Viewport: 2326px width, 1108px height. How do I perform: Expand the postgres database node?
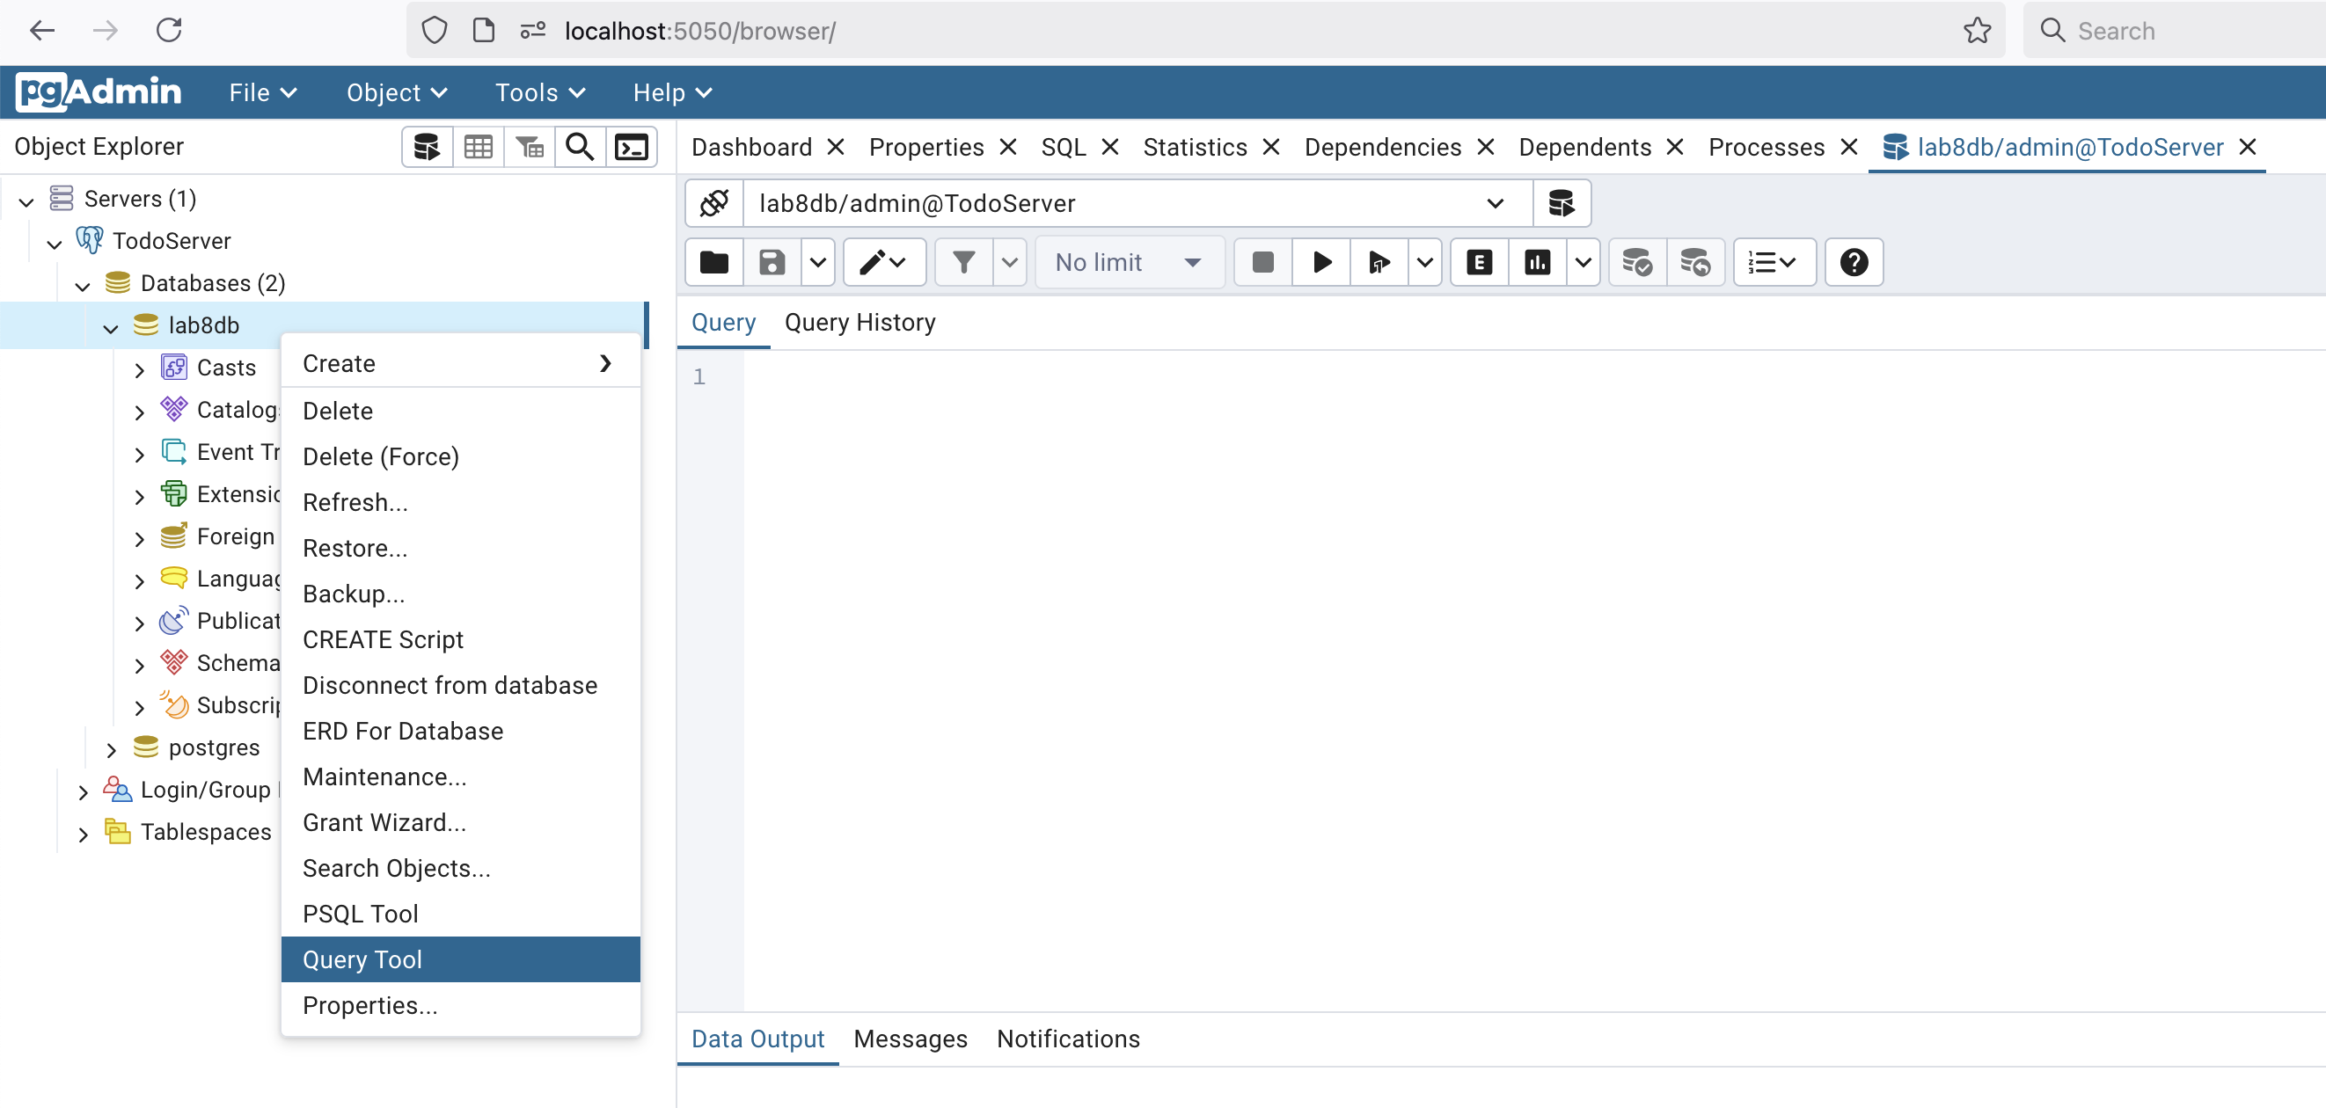[111, 748]
